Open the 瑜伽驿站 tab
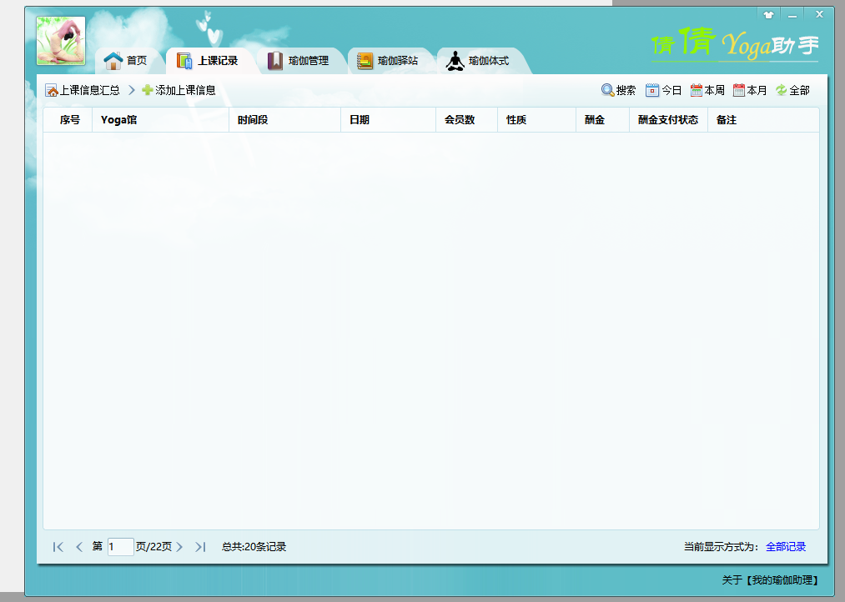This screenshot has width=845, height=602. pos(387,61)
